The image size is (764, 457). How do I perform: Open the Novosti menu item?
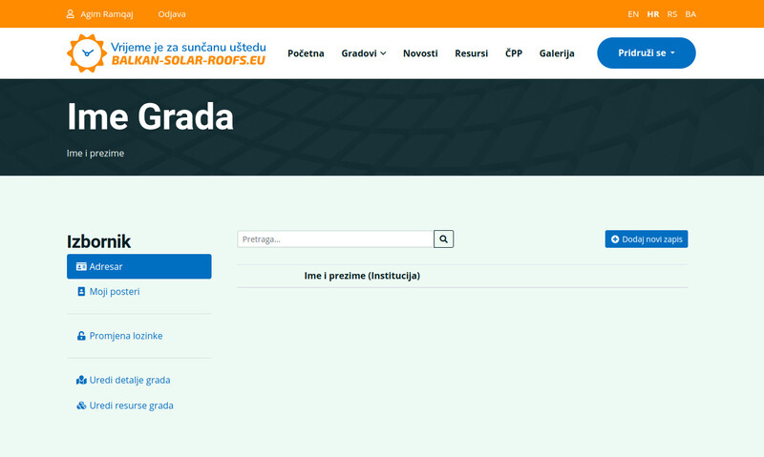[x=420, y=53]
